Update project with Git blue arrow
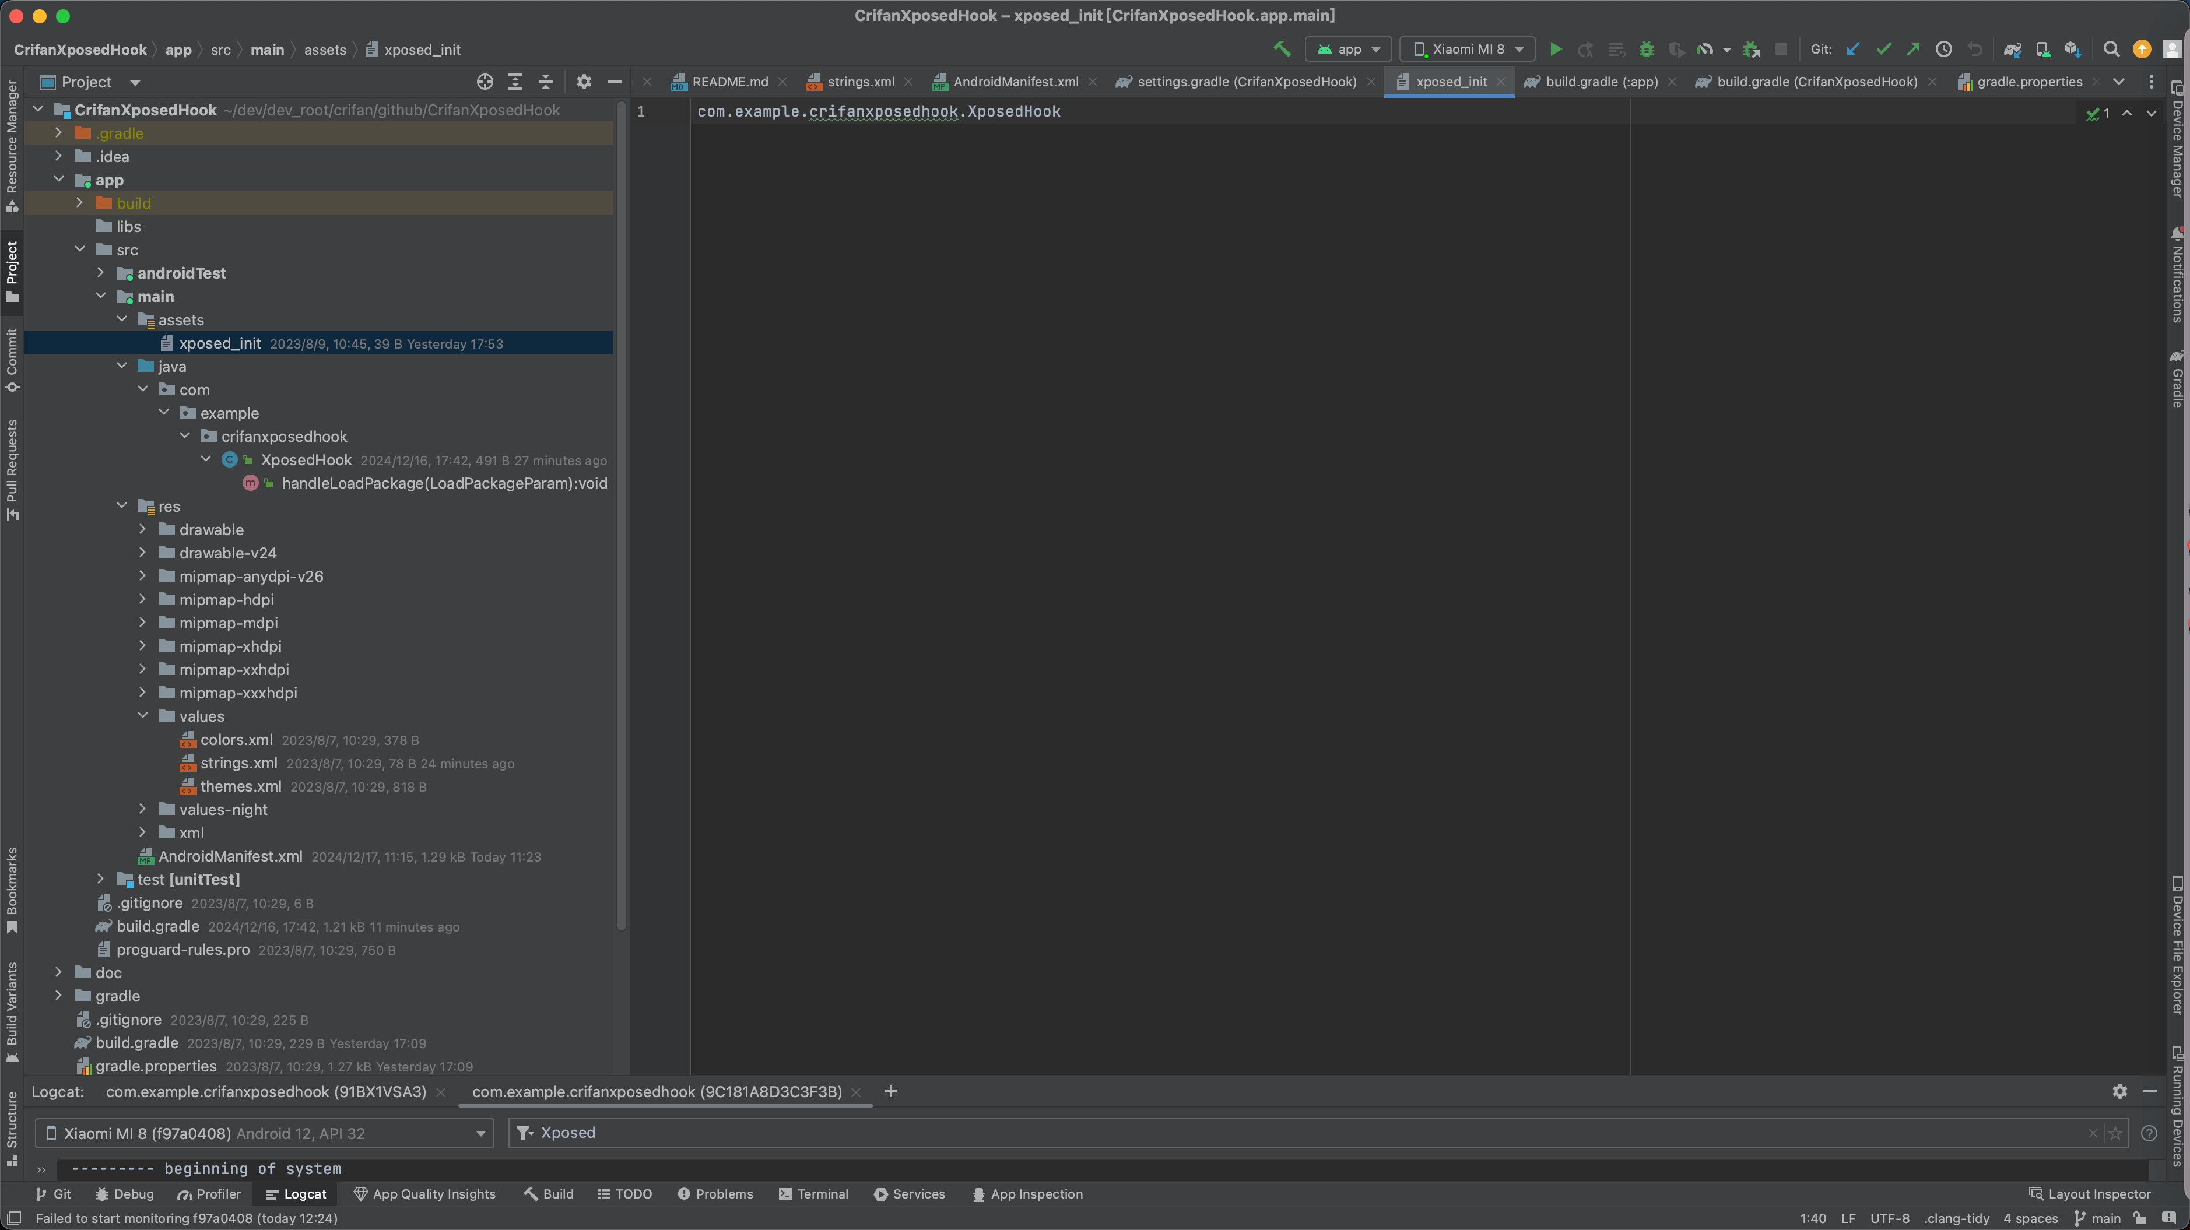 click(x=1852, y=50)
